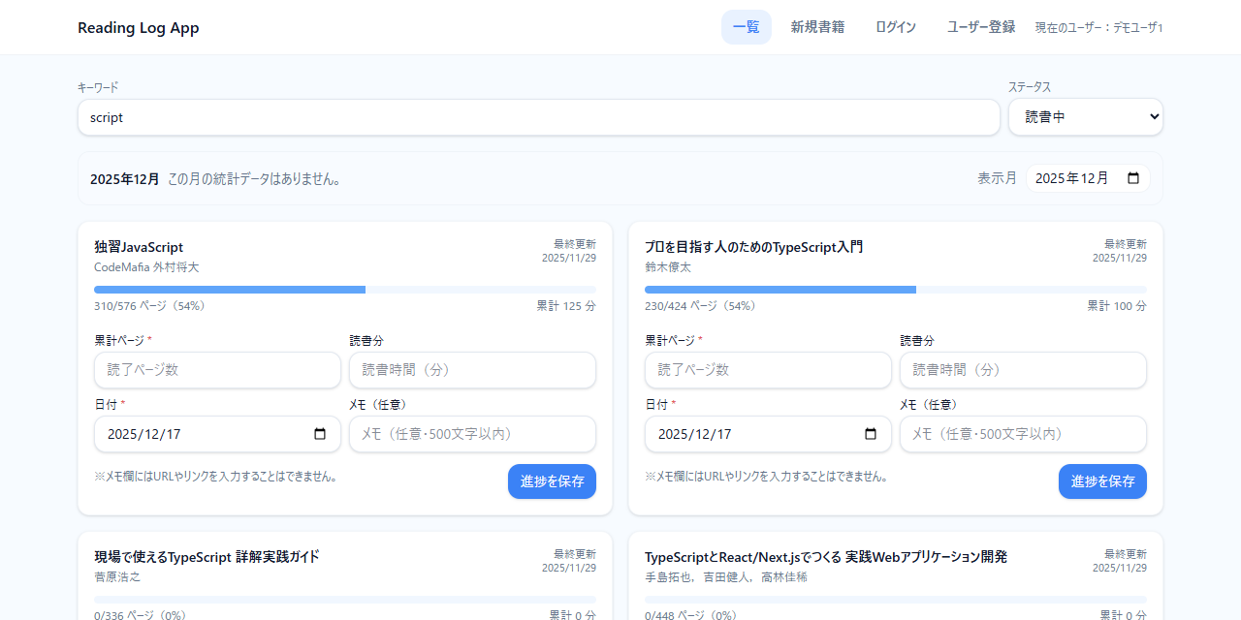Image resolution: width=1241 pixels, height=620 pixels.
Task: Save progress for 独習JavaScript with 進捗を保存
Action: tap(552, 481)
